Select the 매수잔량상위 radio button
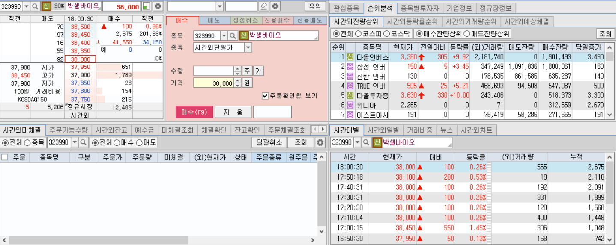 [419, 34]
